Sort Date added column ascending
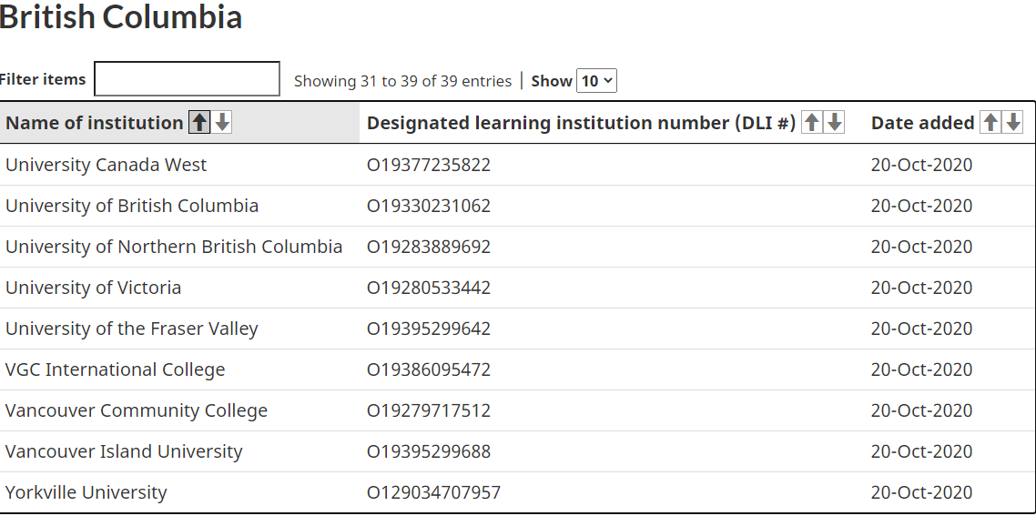This screenshot has width=1036, height=516. tap(990, 122)
